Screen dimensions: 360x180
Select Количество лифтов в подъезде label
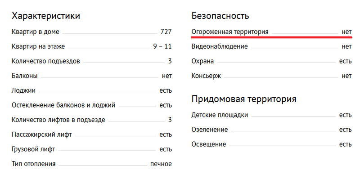coord(58,120)
